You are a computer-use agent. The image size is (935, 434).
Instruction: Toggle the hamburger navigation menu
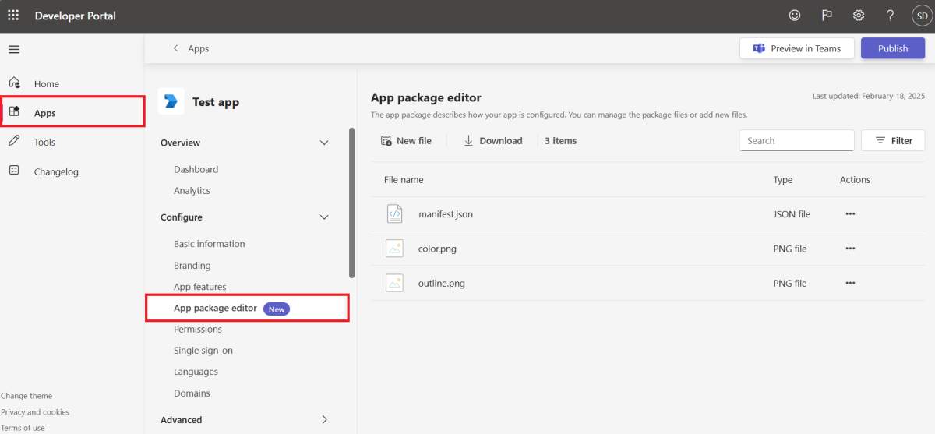tap(14, 49)
